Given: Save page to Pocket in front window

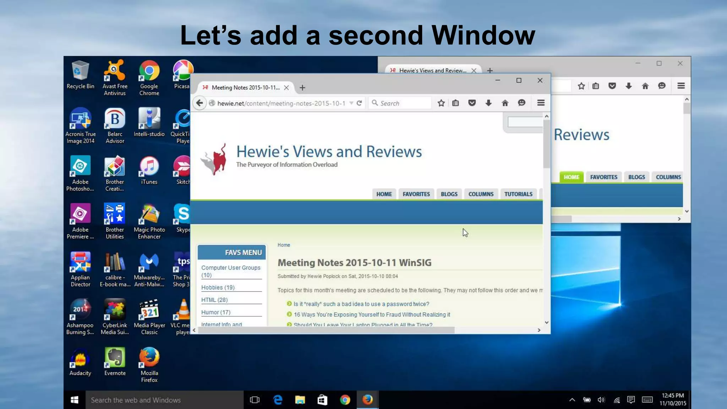Looking at the screenshot, I should pyautogui.click(x=472, y=103).
